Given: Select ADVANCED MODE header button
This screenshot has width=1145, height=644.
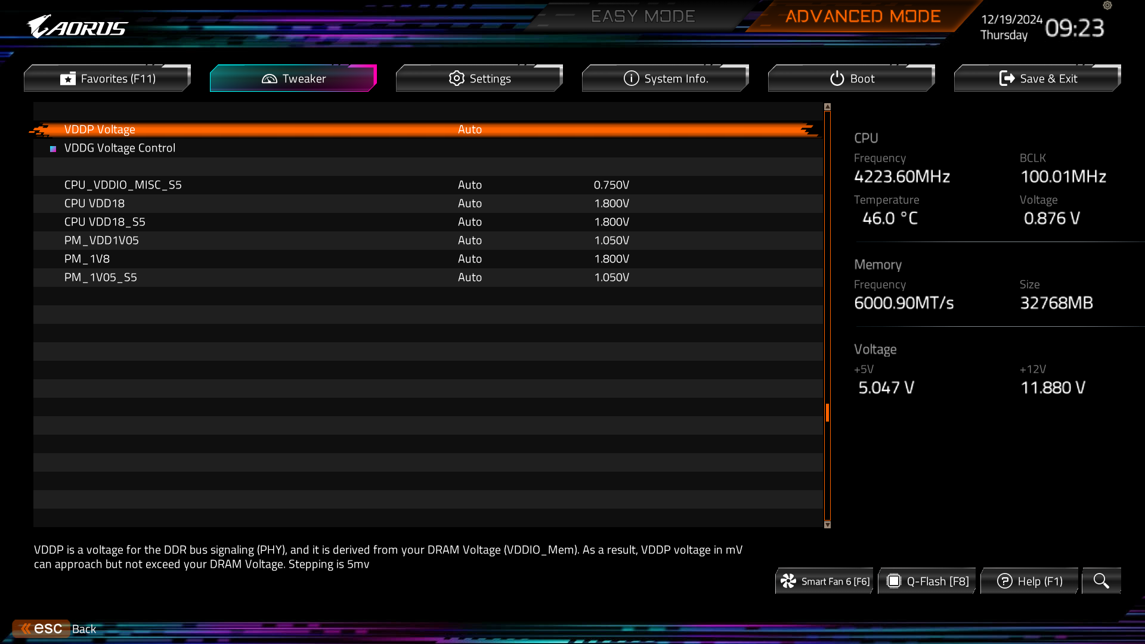Looking at the screenshot, I should 862,16.
